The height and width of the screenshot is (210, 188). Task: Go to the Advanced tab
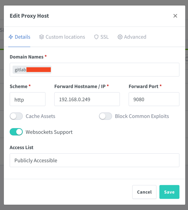pos(132,37)
